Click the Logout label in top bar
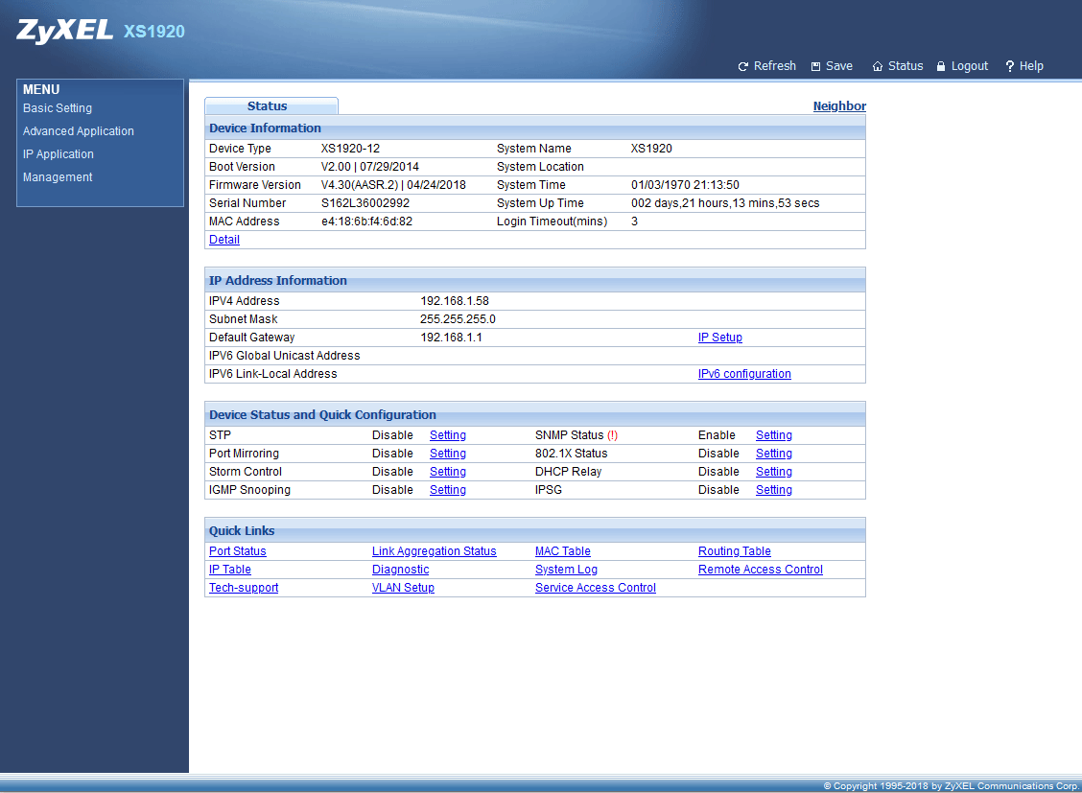The width and height of the screenshot is (1082, 793). tap(970, 66)
